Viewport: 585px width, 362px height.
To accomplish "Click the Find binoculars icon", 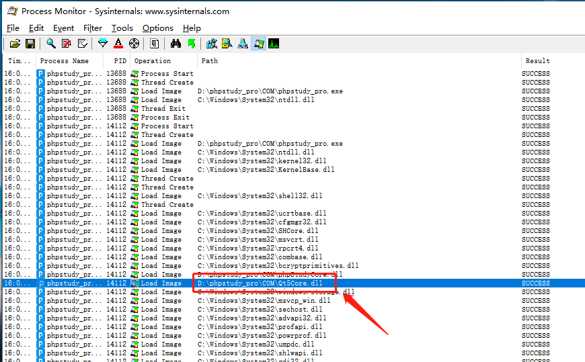I will pyautogui.click(x=175, y=44).
